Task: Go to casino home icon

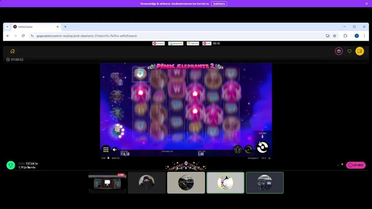Action: tap(12, 51)
